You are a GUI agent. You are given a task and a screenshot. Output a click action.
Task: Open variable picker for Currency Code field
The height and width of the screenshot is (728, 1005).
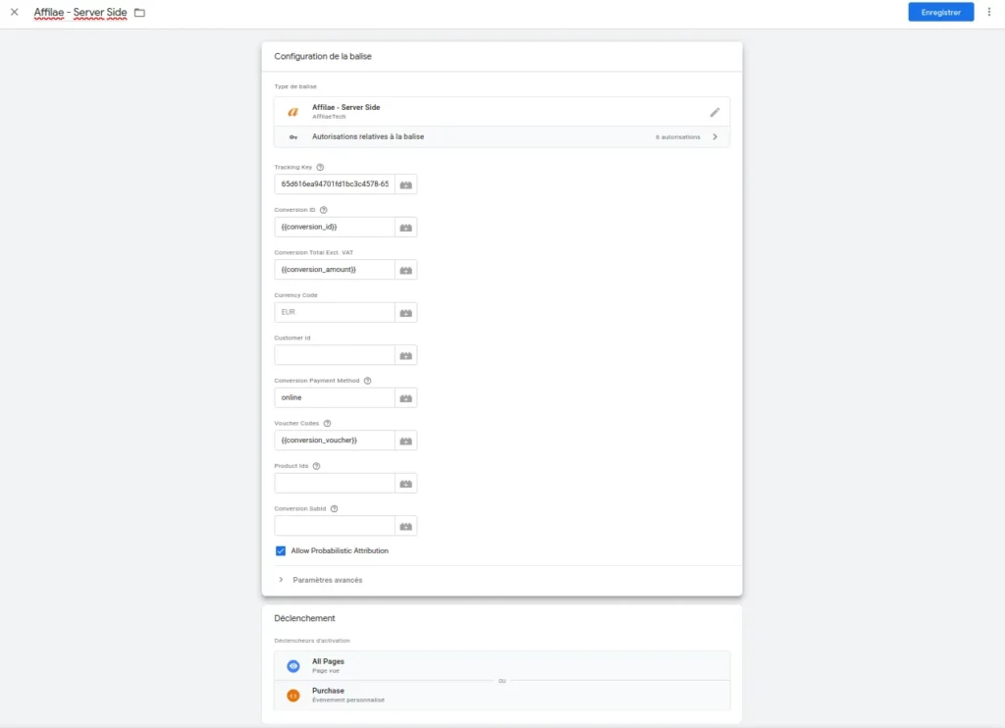coord(405,313)
